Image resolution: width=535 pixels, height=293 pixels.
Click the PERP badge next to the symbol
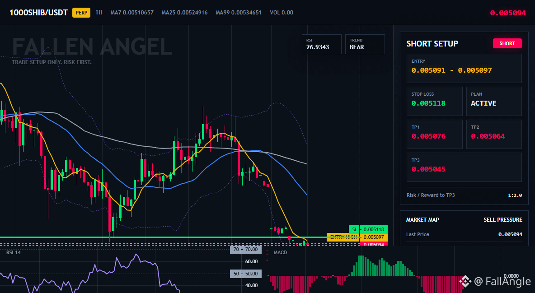point(81,13)
